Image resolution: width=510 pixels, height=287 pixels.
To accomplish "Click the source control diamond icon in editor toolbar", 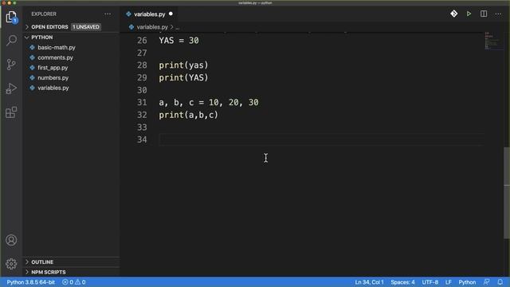I will (x=453, y=14).
